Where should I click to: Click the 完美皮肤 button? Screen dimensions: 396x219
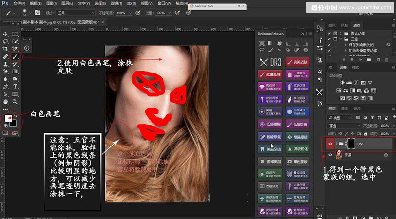coord(297,62)
